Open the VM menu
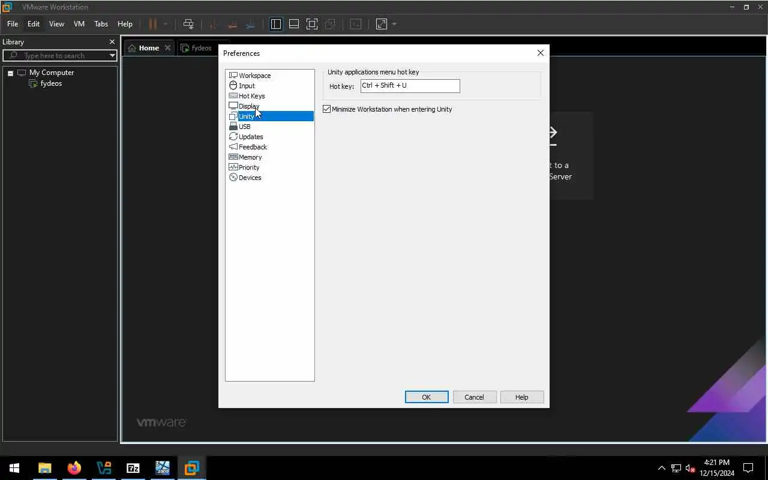The height and width of the screenshot is (480, 768). pos(79,24)
